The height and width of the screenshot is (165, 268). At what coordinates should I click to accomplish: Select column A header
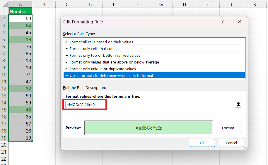coord(20,4)
